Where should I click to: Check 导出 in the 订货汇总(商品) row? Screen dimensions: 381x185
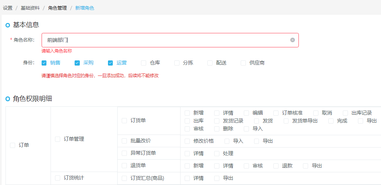coord(217,178)
